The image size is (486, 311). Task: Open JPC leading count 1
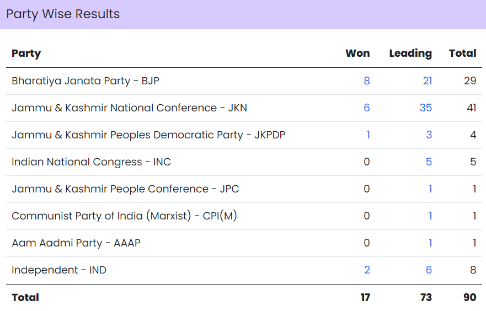click(x=430, y=189)
